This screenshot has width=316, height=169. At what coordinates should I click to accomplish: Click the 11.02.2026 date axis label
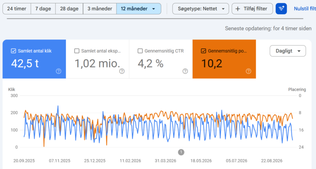[x=130, y=161]
